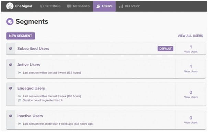
Task: Click the Segments page heading
Action: 32,22
